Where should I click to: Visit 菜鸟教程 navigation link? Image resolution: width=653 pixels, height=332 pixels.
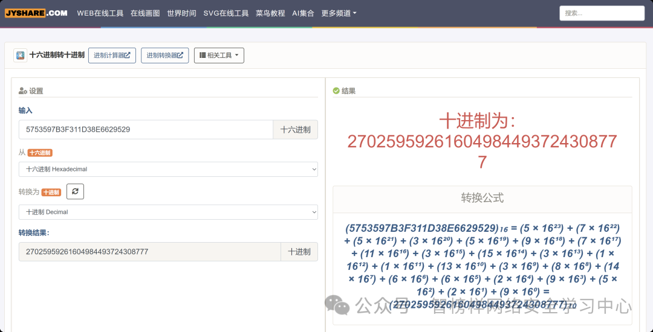(x=270, y=13)
